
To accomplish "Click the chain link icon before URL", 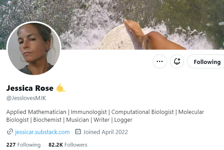I will [10, 132].
